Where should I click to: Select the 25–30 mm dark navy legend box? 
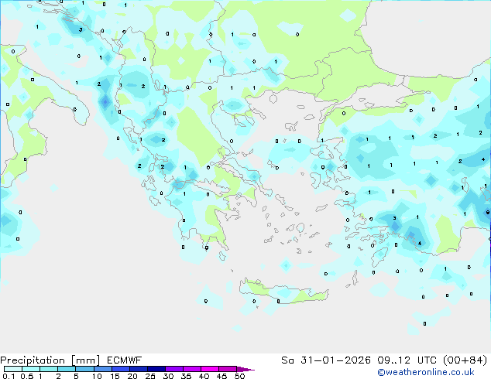coord(156,369)
